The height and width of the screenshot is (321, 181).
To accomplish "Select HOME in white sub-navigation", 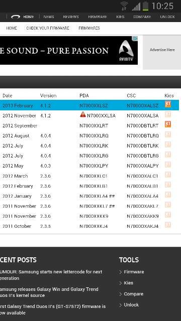I will point(12,28).
